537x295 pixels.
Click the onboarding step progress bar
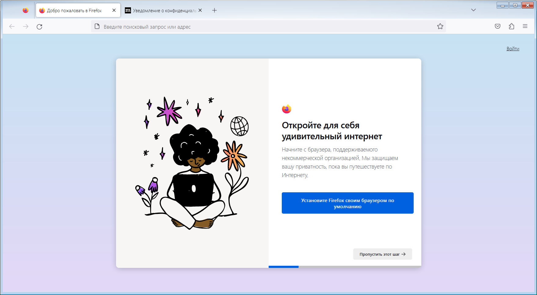pos(345,267)
